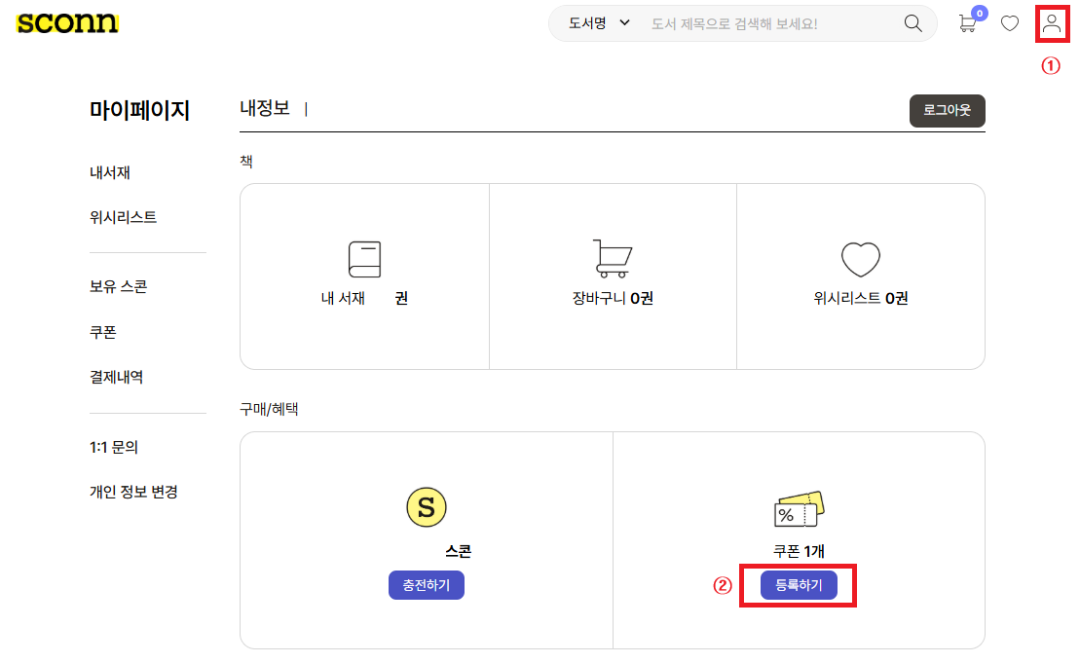Click the book title search field
The height and width of the screenshot is (663, 1080).
pyautogui.click(x=769, y=23)
